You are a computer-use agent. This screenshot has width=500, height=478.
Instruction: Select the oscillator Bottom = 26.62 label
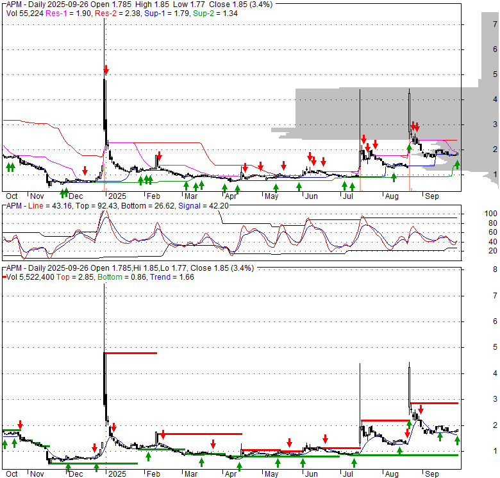coord(148,206)
